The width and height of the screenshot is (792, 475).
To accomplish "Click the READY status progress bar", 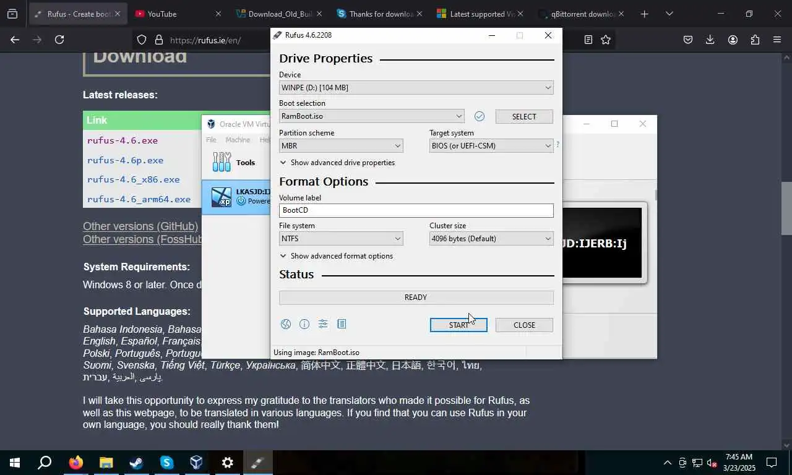I will pos(416,297).
